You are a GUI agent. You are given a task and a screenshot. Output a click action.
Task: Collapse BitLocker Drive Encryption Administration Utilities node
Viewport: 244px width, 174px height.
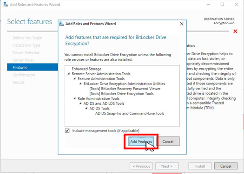pos(80,84)
